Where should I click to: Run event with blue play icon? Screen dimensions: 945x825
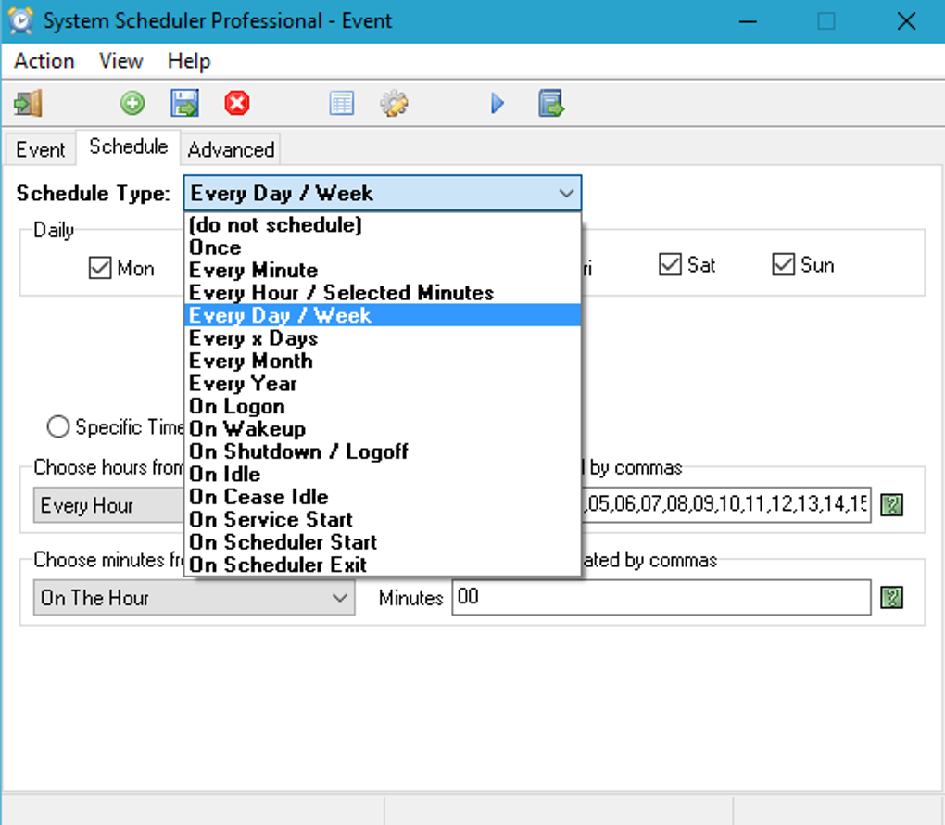(498, 103)
